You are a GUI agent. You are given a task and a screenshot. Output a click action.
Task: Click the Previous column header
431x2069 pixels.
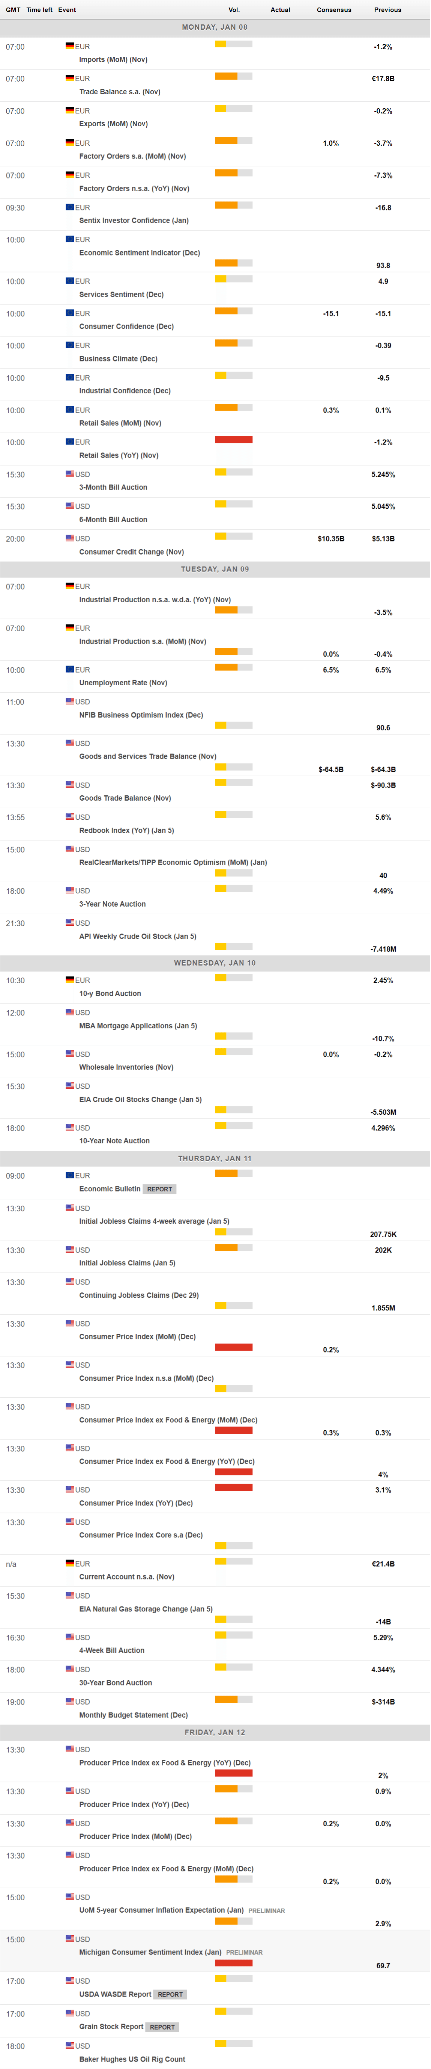pos(387,10)
